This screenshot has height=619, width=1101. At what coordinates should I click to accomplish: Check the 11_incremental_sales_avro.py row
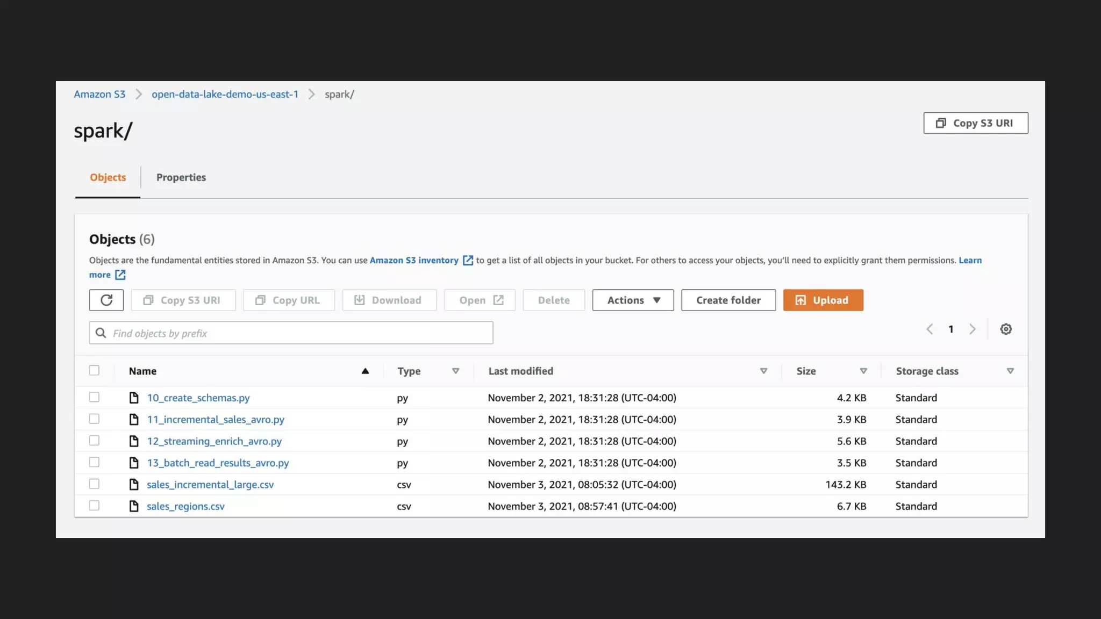tap(94, 419)
